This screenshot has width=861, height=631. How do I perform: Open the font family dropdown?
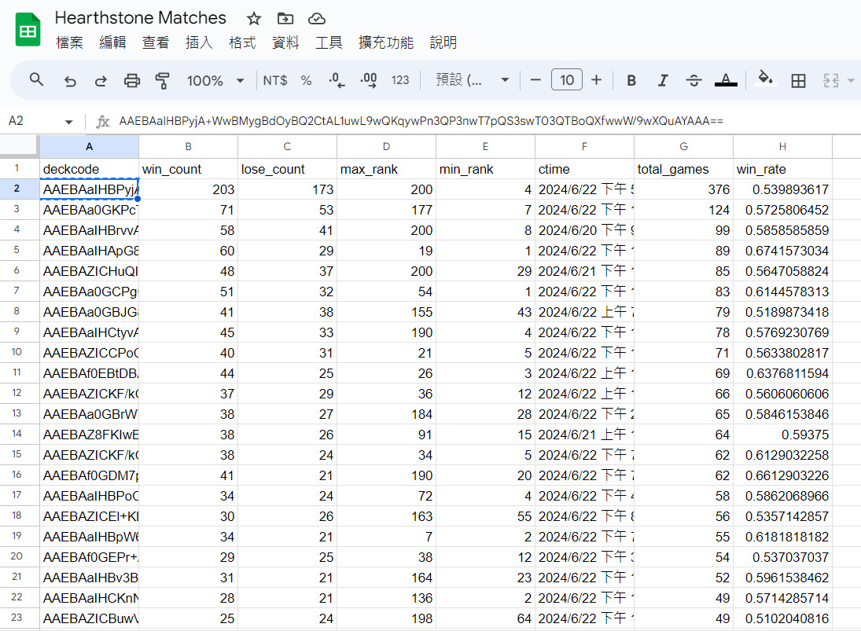pos(472,80)
